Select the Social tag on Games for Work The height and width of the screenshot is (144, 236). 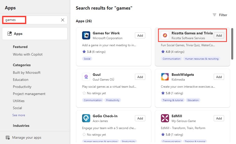[87, 59]
